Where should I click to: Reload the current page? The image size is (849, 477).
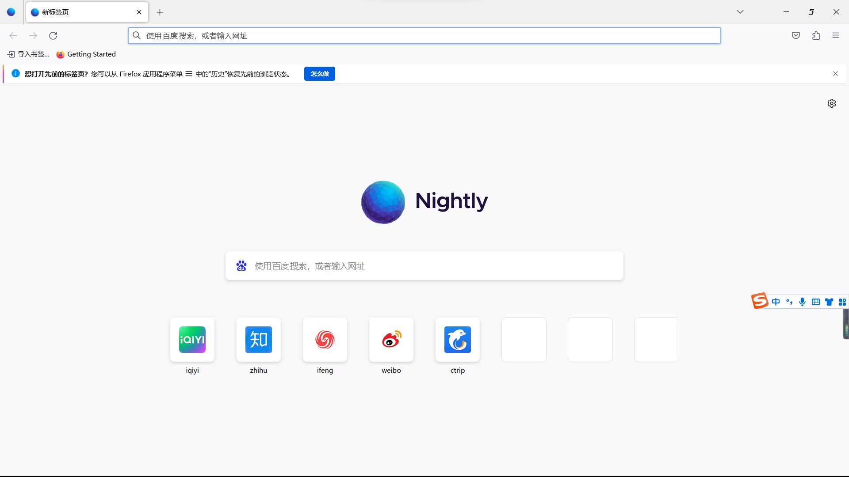53,36
